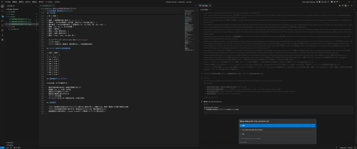Toggle bottom panel layout icon
Image resolution: width=357 pixels, height=149 pixels.
pyautogui.click(x=322, y=2)
